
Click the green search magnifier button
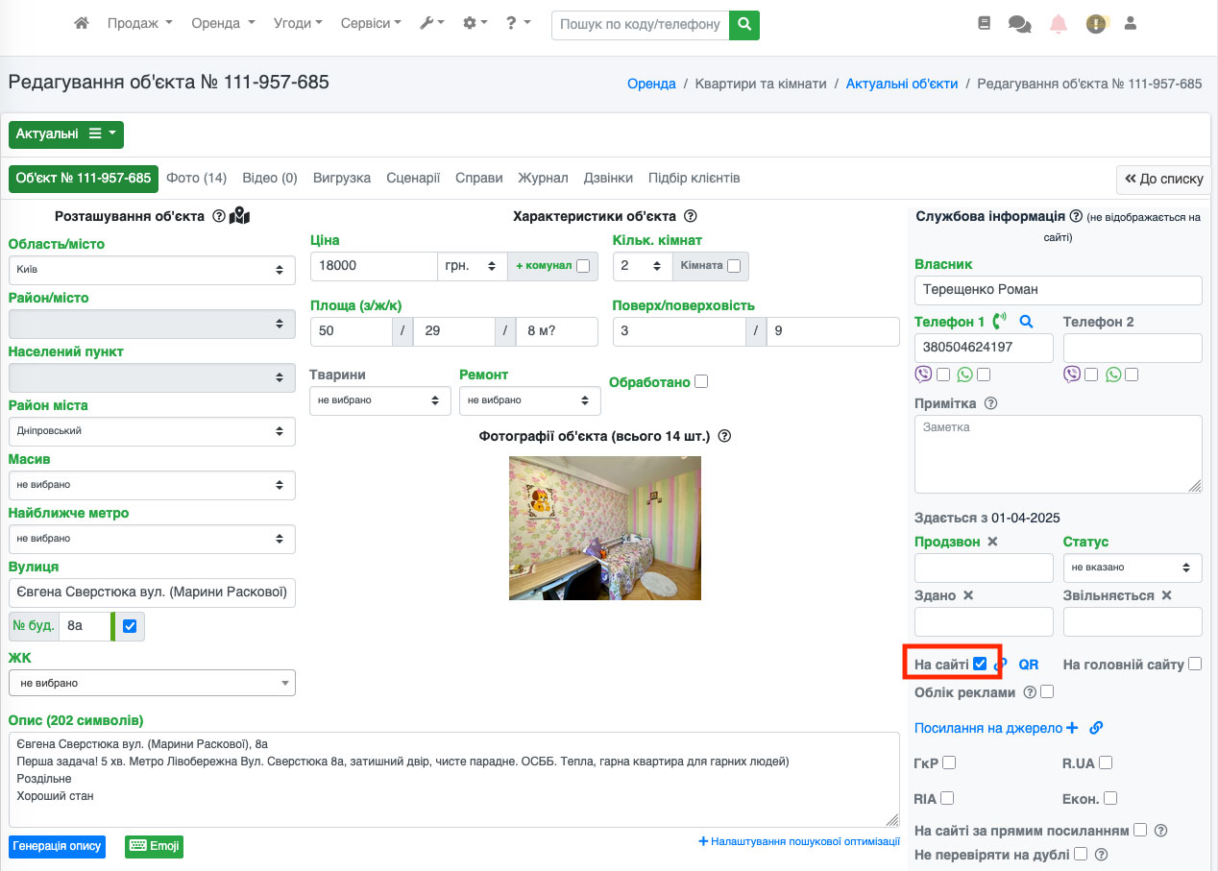[743, 25]
